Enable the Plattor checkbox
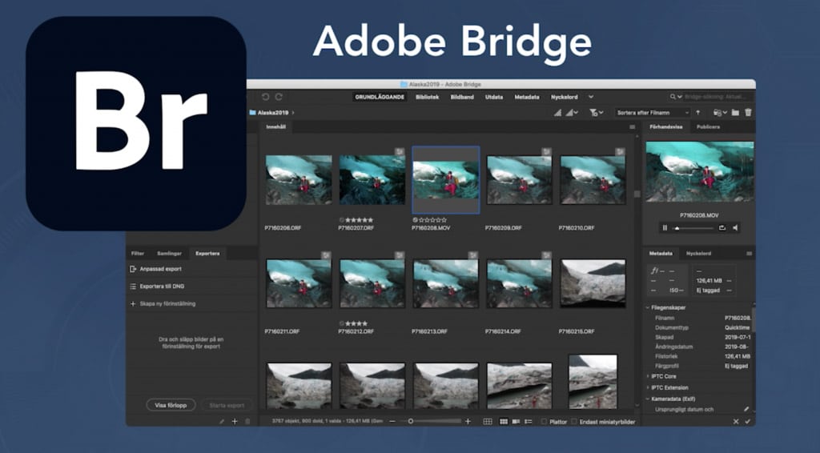The width and height of the screenshot is (820, 453). [545, 421]
